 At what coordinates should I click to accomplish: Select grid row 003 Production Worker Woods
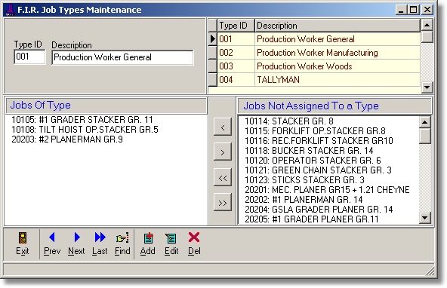point(319,66)
